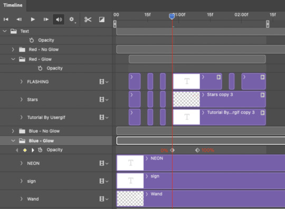This screenshot has width=285, height=209.
Task: Select the Red - Glow group track bar
Action: (x=197, y=59)
